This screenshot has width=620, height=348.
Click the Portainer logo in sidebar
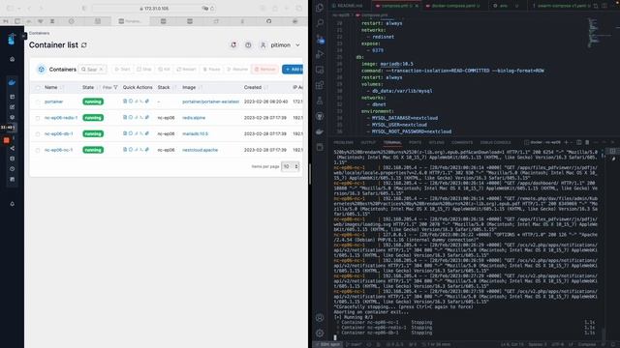[12, 39]
